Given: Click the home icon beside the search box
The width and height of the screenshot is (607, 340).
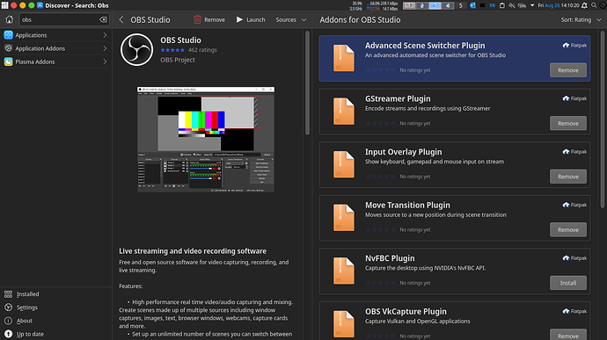Looking at the screenshot, I should [x=10, y=19].
